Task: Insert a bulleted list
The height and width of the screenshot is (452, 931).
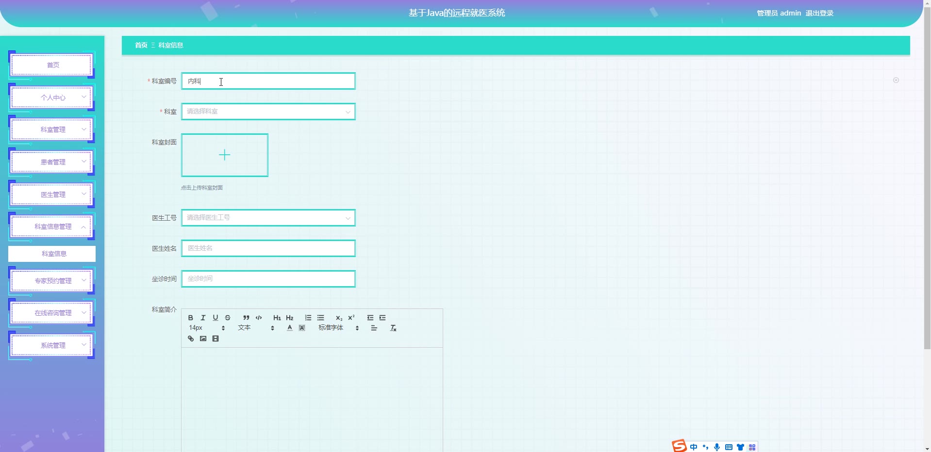Action: point(321,318)
